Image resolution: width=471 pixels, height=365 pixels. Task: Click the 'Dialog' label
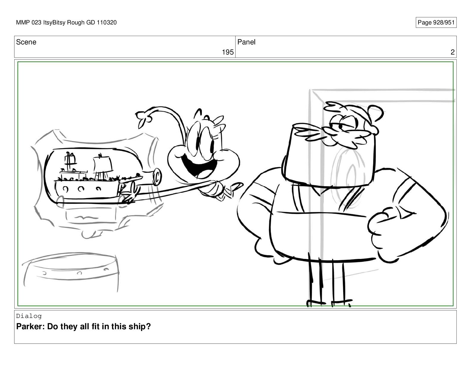[29, 316]
